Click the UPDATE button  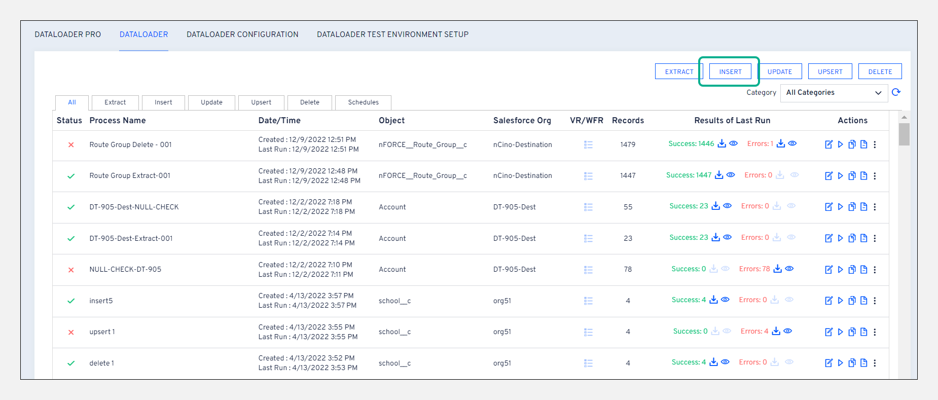pyautogui.click(x=780, y=71)
